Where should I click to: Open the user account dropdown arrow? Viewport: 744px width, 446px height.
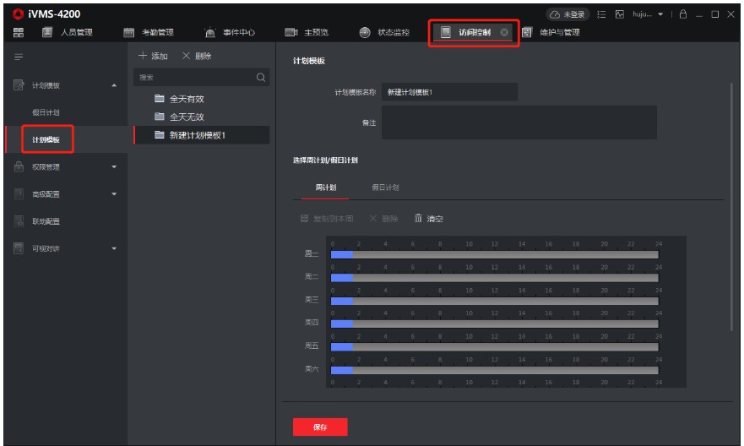[x=660, y=14]
